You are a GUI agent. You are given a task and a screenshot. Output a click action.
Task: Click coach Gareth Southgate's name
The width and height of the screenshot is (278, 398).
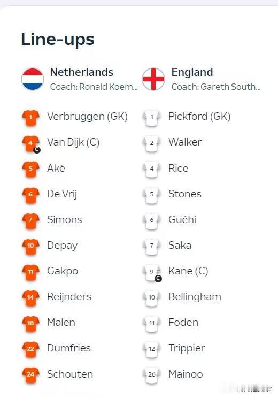[x=230, y=87]
